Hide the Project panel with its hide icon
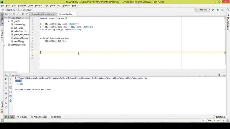Screen dimensions: 230x129 27,14
